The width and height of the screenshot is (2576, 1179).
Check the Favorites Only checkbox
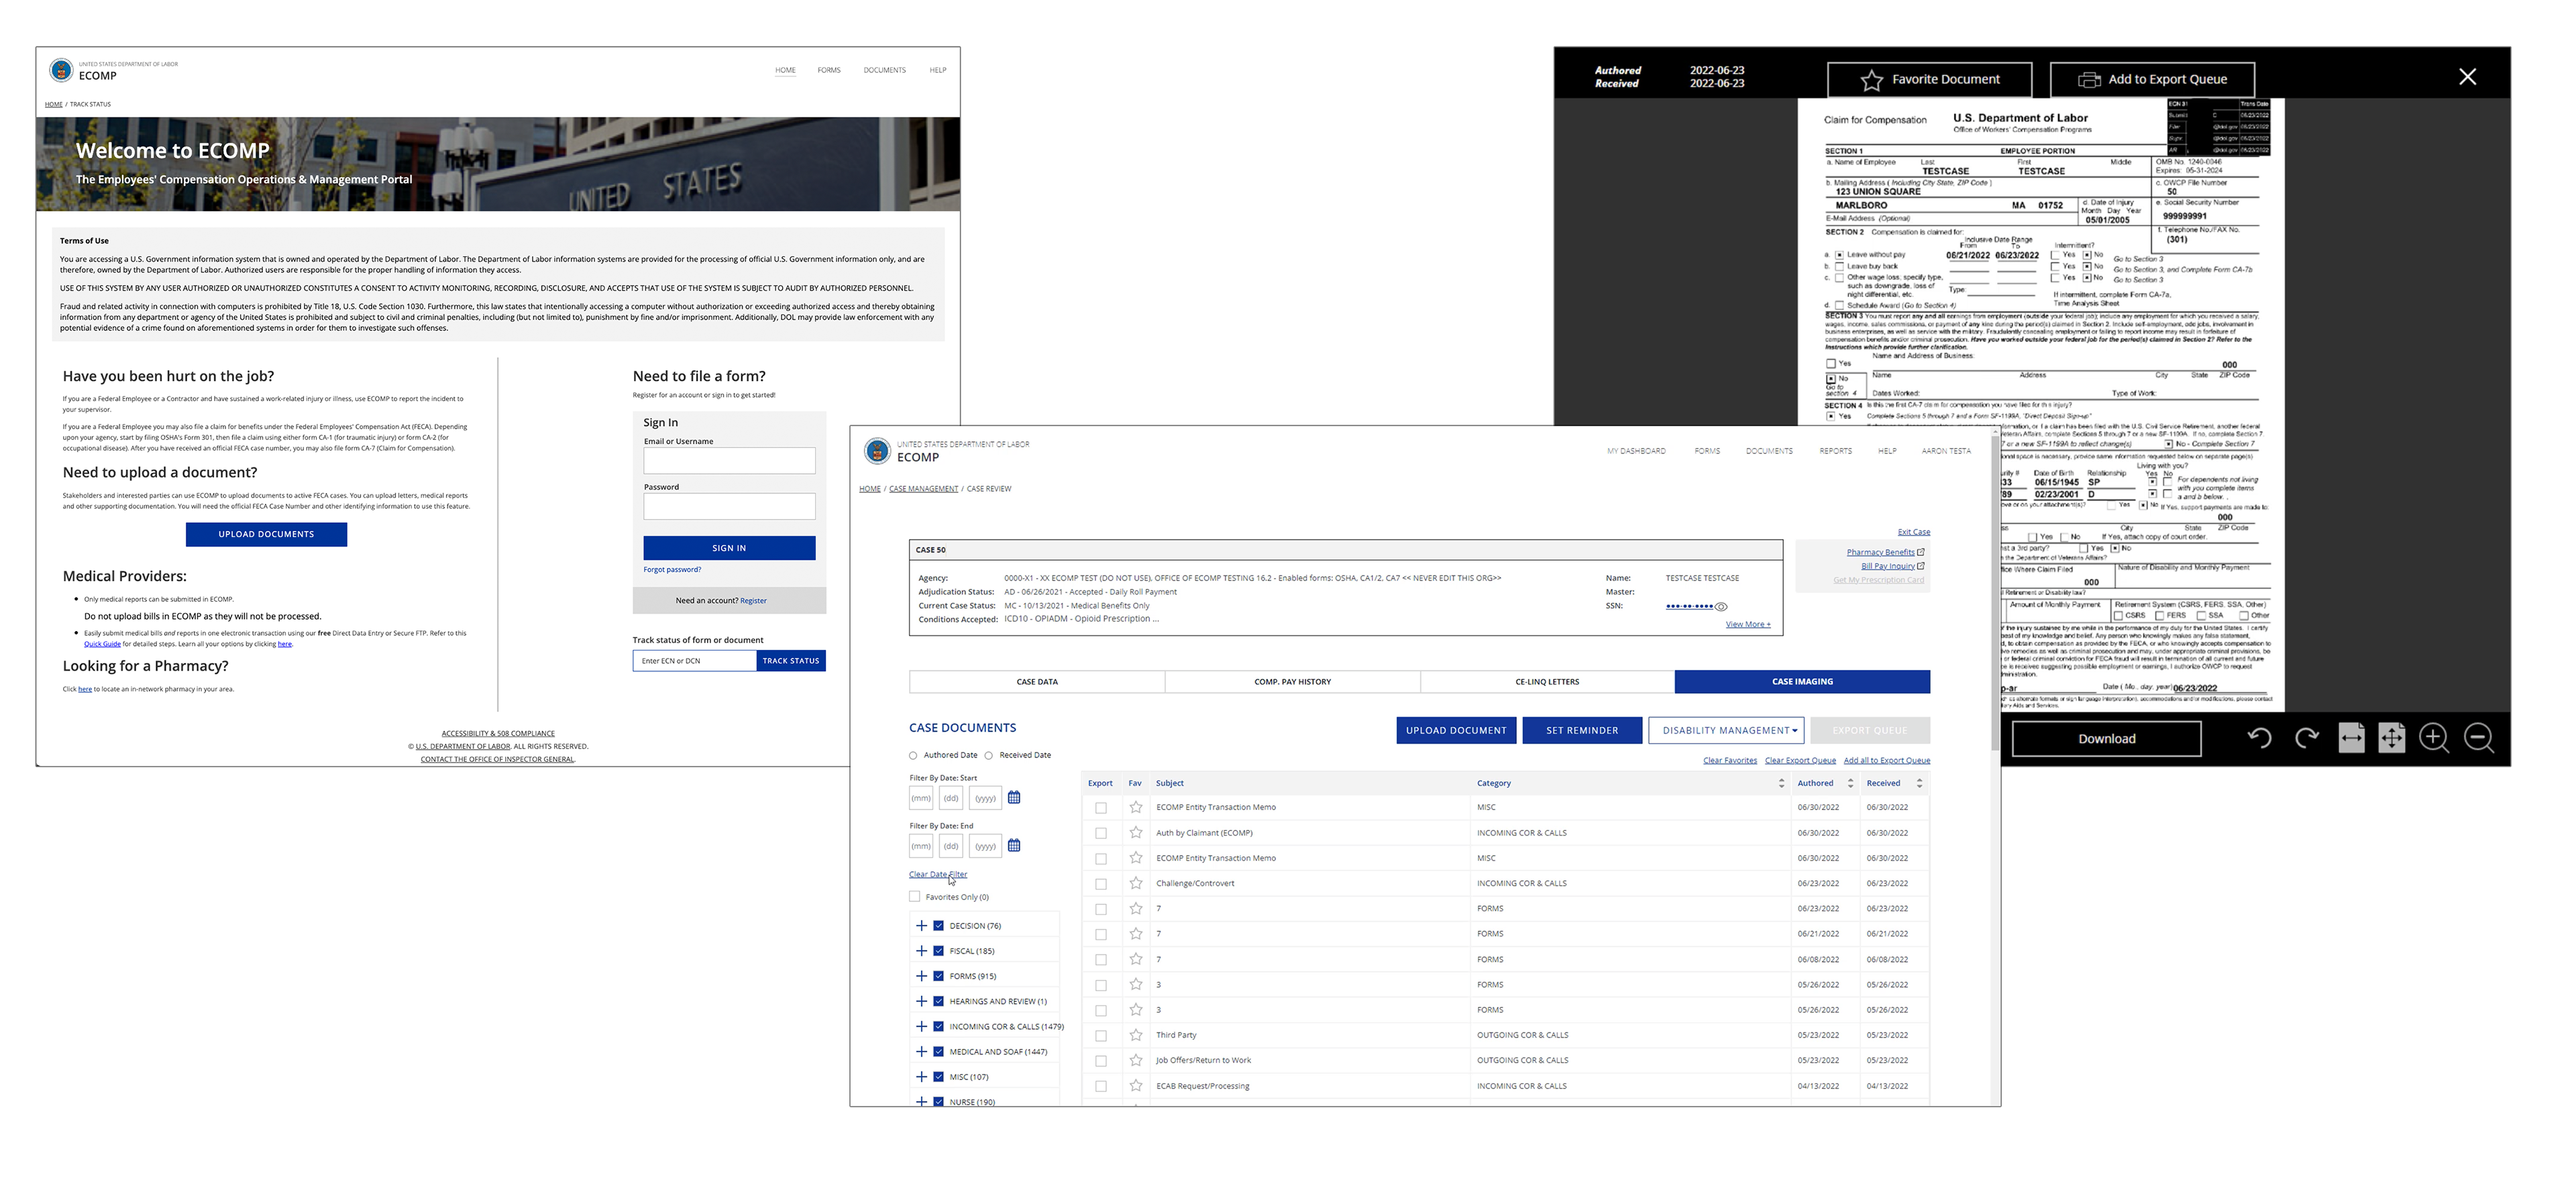tap(914, 897)
